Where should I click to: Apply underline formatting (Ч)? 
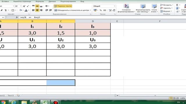[6, 10]
